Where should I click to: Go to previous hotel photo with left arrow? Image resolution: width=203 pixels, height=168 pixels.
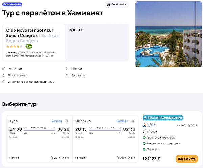point(138,34)
